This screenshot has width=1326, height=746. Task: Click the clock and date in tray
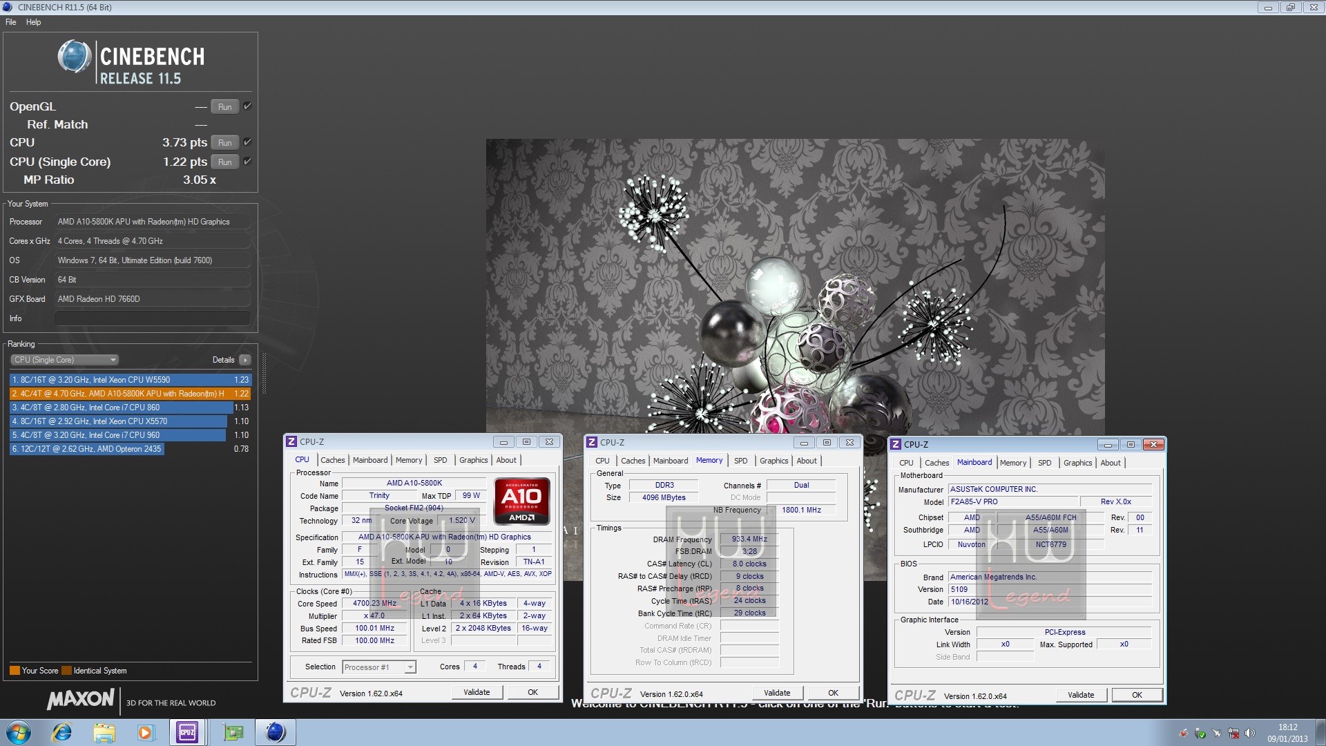point(1287,733)
